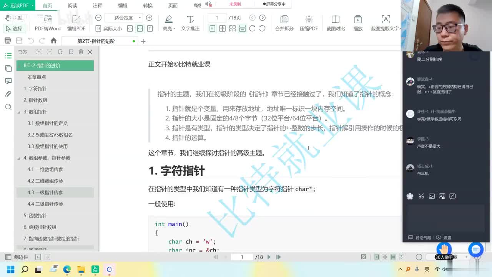Open the 编辑PDF edit tool
492x277 pixels.
point(76,23)
